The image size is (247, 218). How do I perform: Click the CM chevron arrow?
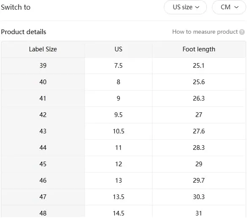[236, 7]
